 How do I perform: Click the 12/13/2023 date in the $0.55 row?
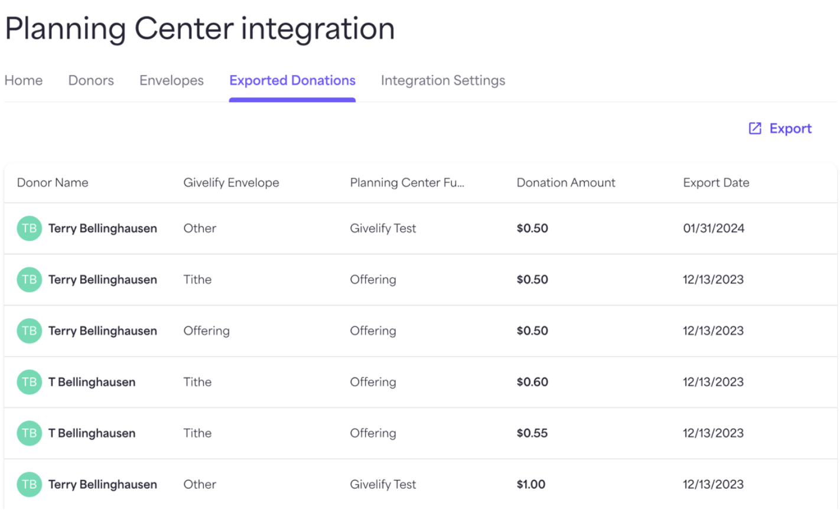(x=713, y=433)
